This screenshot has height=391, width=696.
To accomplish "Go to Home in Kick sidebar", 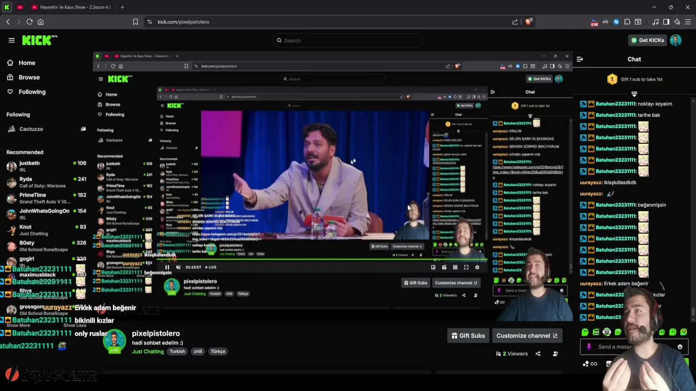I will (21, 62).
